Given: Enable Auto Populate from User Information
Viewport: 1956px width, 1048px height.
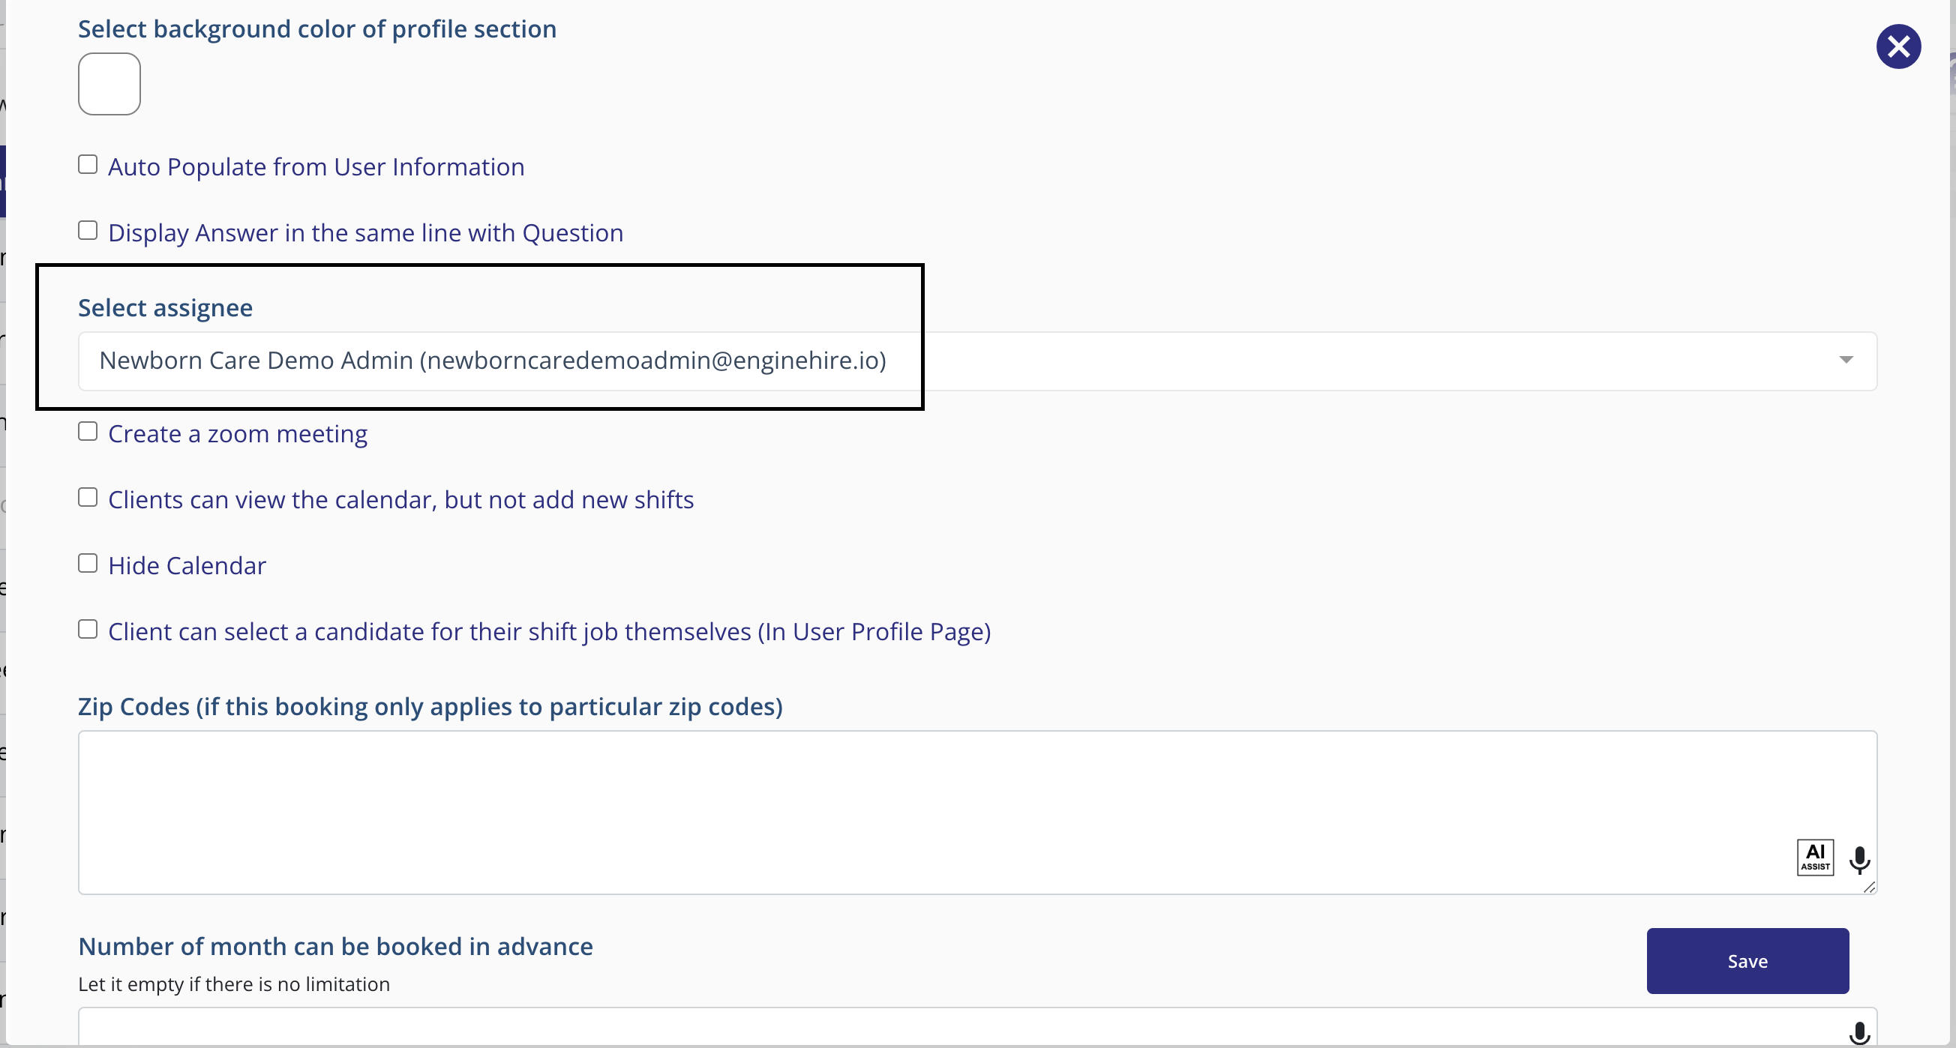Looking at the screenshot, I should click(88, 165).
